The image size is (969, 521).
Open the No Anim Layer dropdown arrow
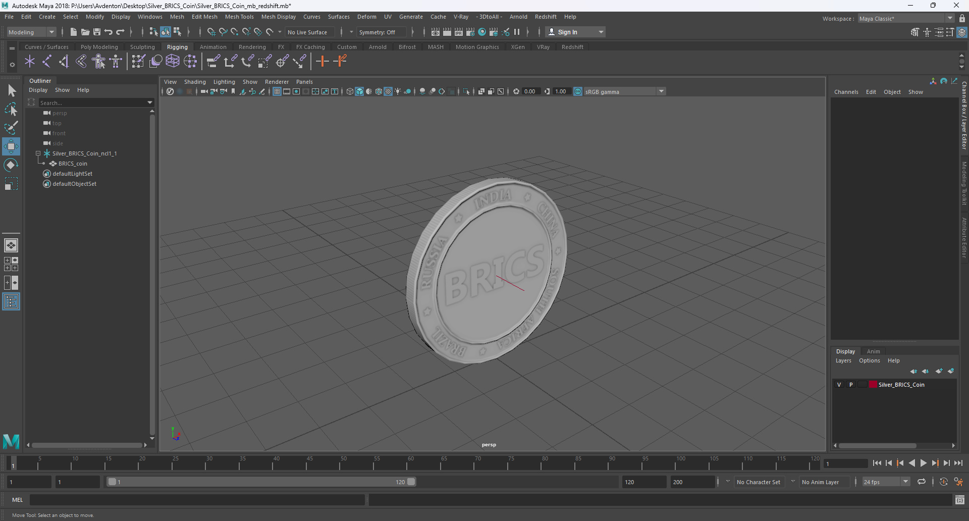793,482
